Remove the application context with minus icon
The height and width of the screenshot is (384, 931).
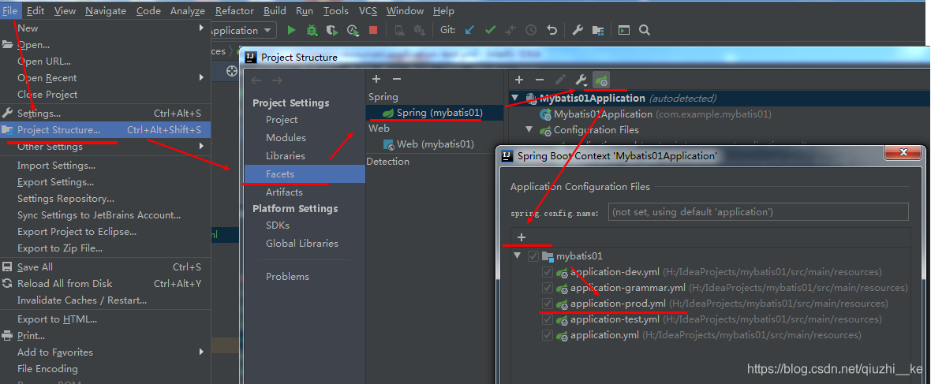(x=539, y=80)
